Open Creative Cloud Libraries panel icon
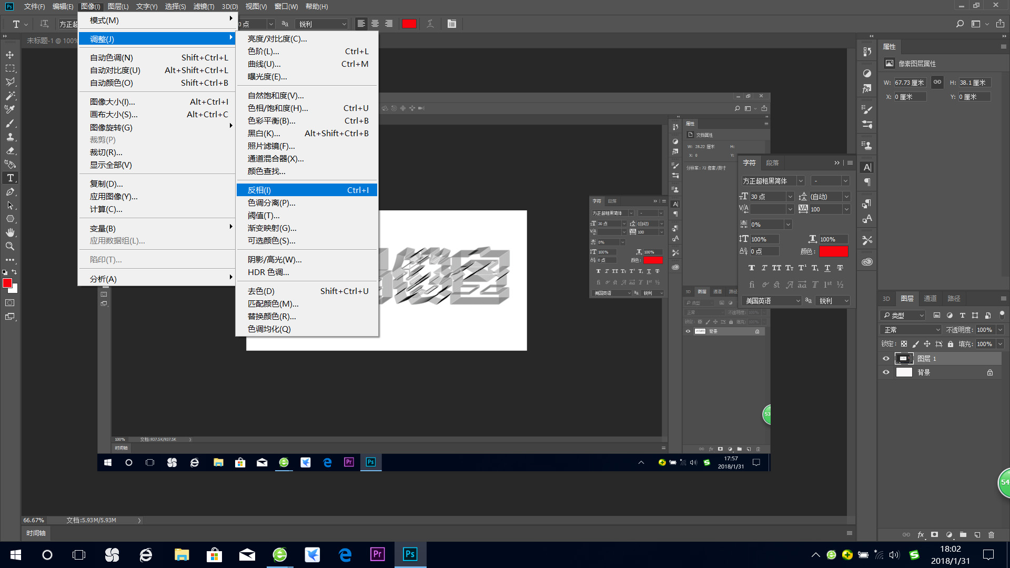 [867, 262]
